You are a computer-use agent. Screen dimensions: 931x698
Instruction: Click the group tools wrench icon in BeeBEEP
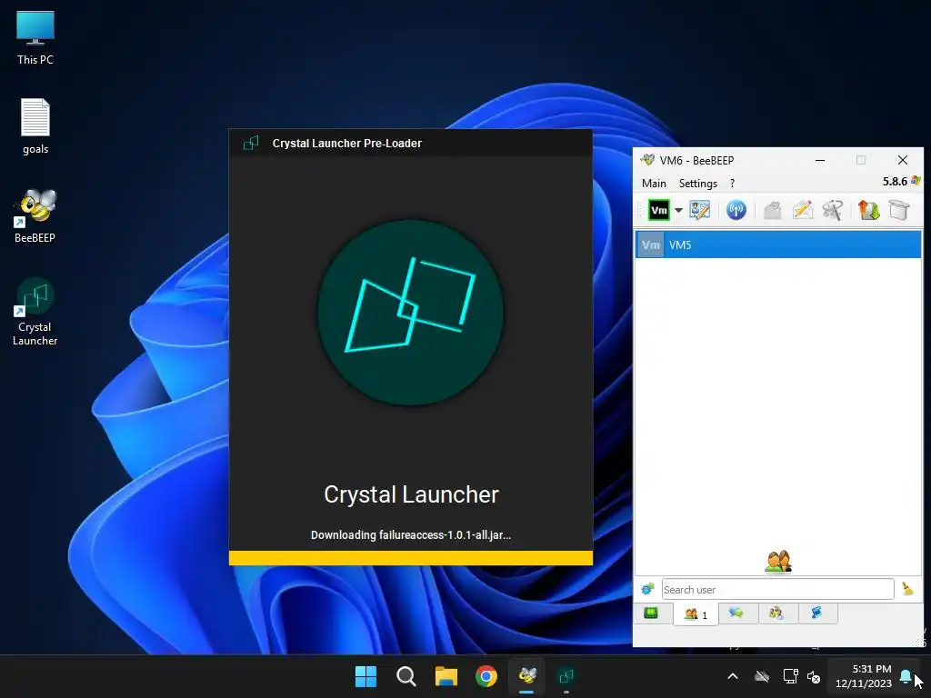pyautogui.click(x=833, y=210)
